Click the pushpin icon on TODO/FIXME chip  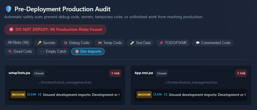(161, 43)
